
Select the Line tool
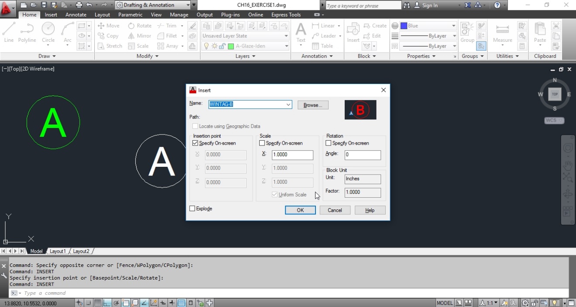pos(9,30)
